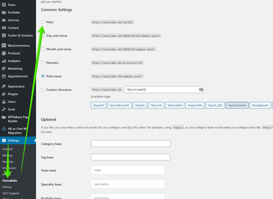
Task: Toggle the %postname% tag button
Action: point(237,105)
